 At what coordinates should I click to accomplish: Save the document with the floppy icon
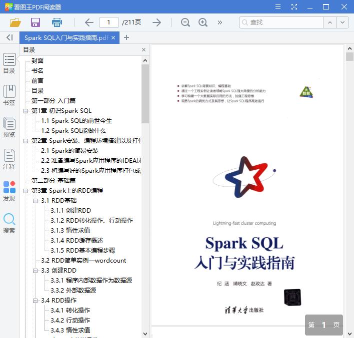35,22
